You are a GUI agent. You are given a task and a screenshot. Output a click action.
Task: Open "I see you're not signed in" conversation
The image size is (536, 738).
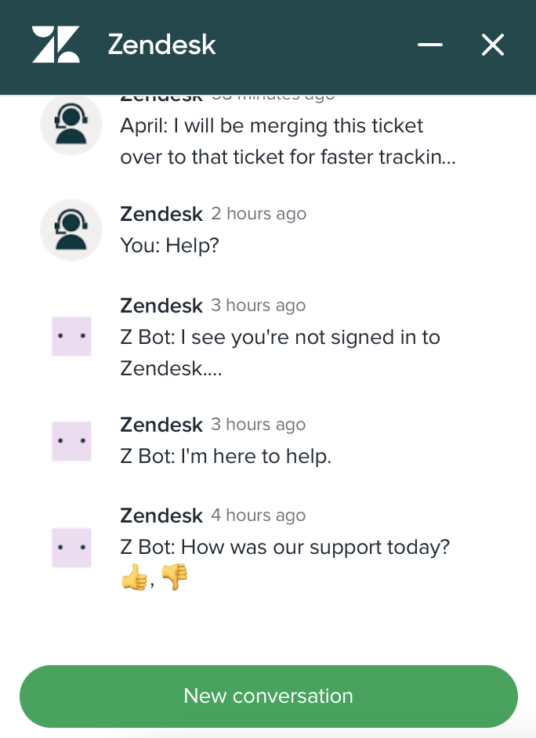tap(280, 352)
